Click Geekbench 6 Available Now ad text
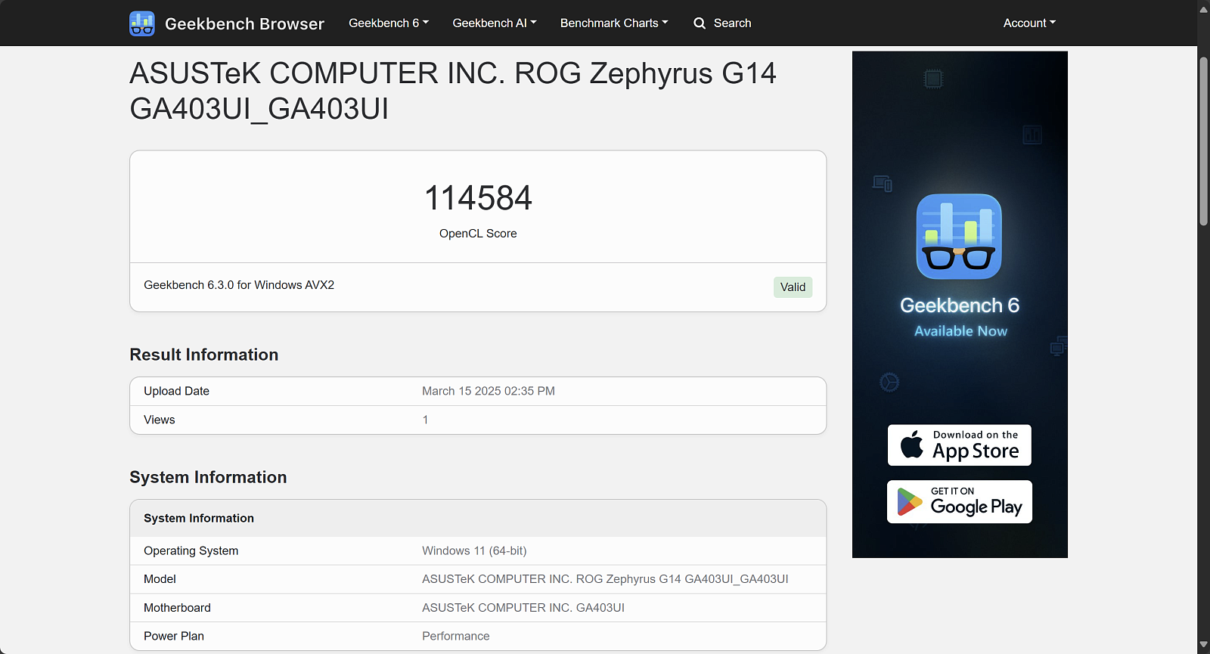This screenshot has width=1210, height=654. (x=960, y=317)
